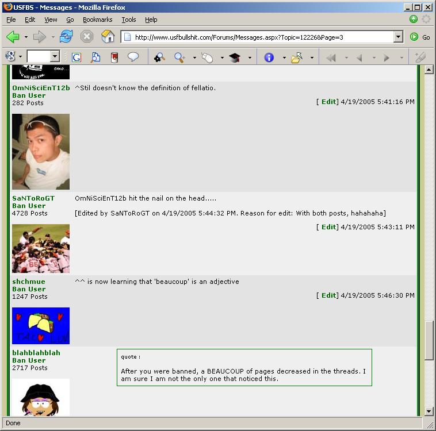The width and height of the screenshot is (436, 431).
Task: Click the greyed next triangle icon
Action: click(x=386, y=58)
